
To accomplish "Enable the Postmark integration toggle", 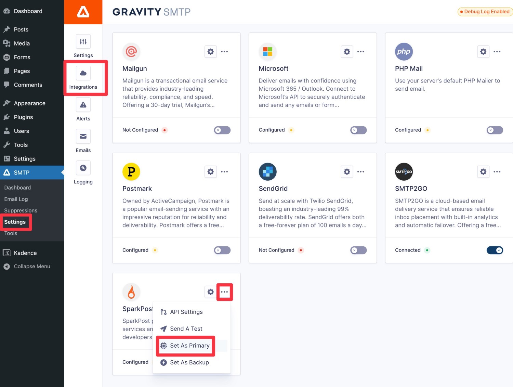I will click(222, 250).
